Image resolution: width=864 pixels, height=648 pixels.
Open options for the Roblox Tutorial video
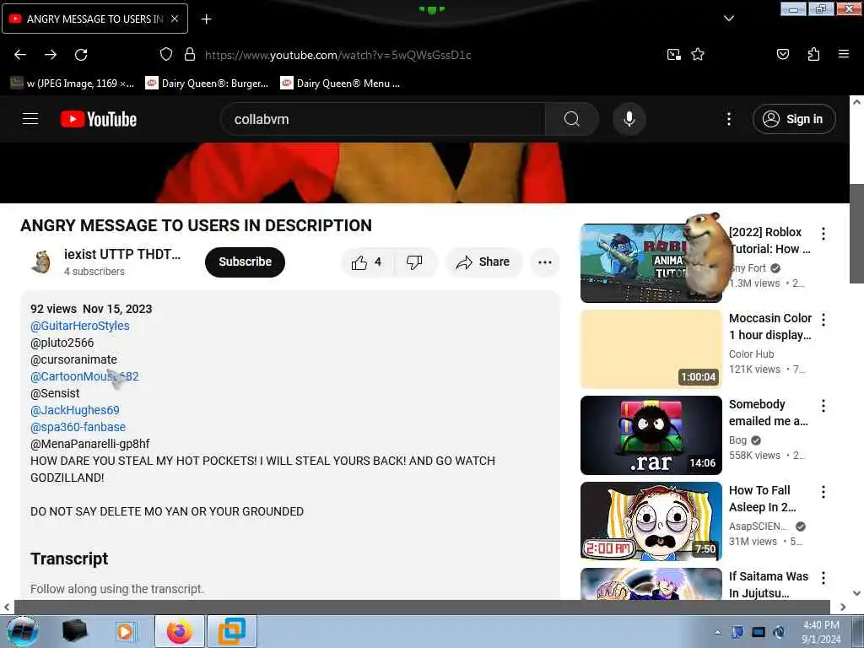[823, 234]
